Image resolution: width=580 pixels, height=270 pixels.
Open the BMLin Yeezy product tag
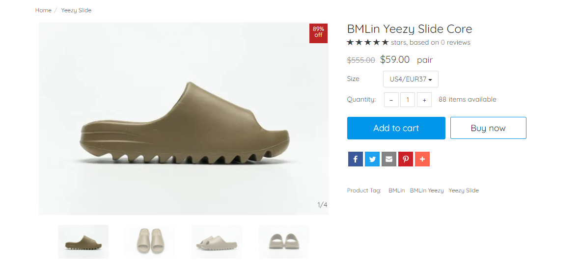click(x=426, y=190)
